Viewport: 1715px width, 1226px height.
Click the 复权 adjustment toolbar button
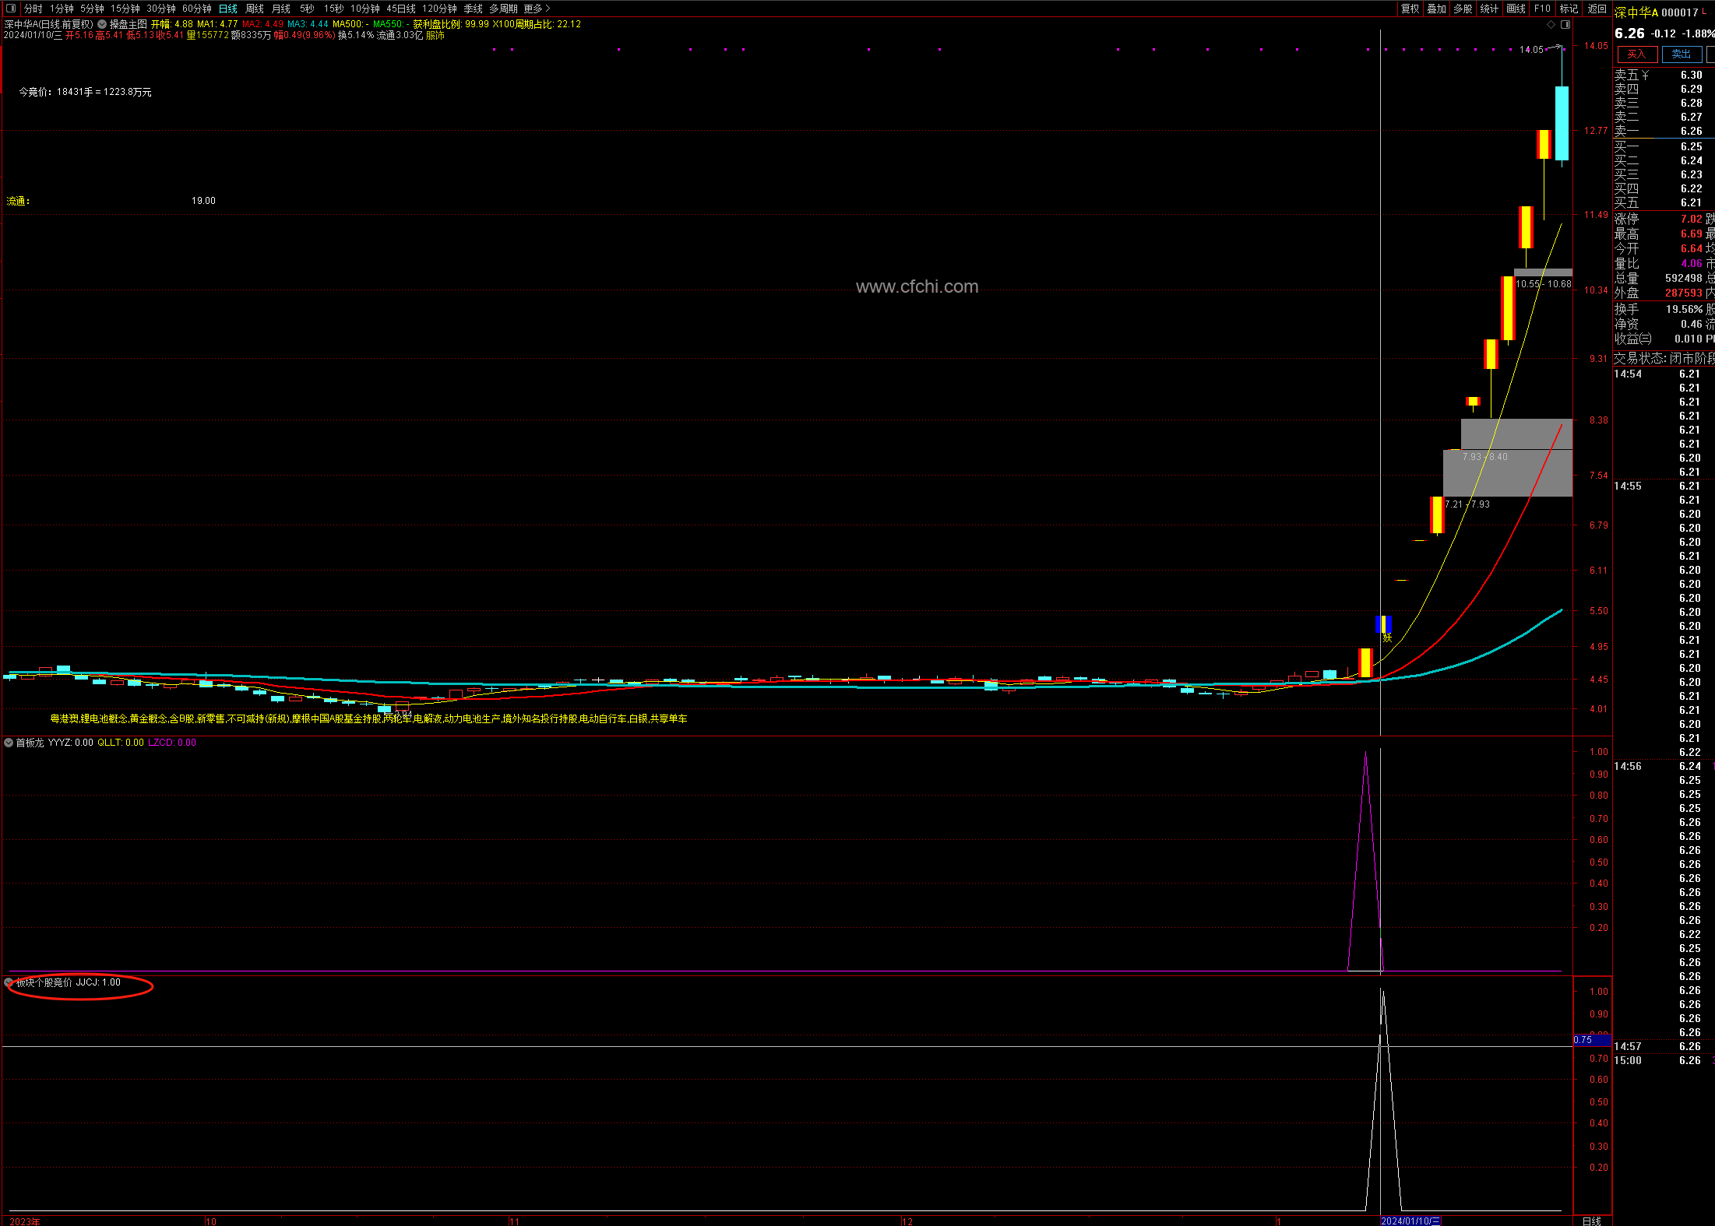point(1410,9)
